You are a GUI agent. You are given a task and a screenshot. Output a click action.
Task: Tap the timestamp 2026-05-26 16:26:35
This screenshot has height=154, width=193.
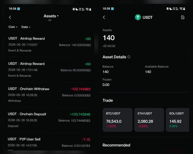22,120
